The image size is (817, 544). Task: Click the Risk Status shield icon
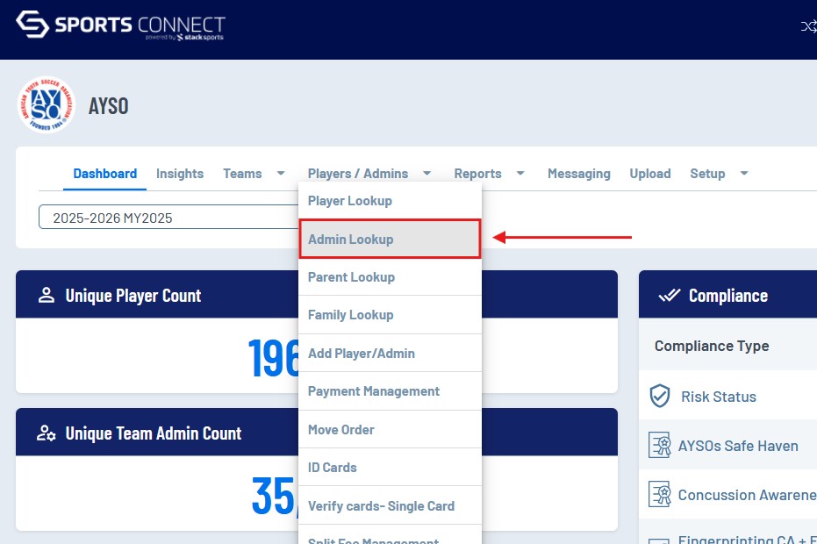(x=660, y=397)
